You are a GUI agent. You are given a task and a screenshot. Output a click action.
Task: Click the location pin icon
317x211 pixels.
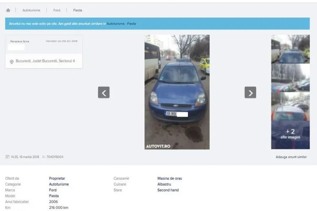12,62
